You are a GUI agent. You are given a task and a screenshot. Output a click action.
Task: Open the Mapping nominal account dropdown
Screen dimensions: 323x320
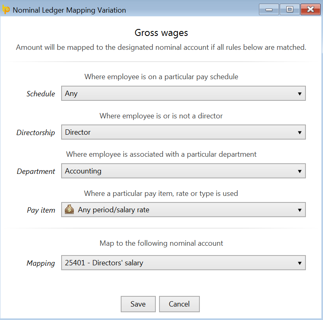click(184, 263)
